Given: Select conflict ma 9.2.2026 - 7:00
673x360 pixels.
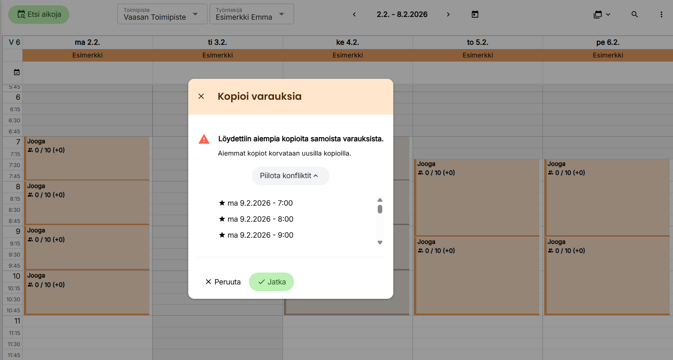Looking at the screenshot, I should coord(260,203).
